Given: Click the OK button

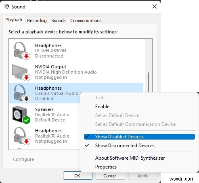Looking at the screenshot, I should 78,176.
